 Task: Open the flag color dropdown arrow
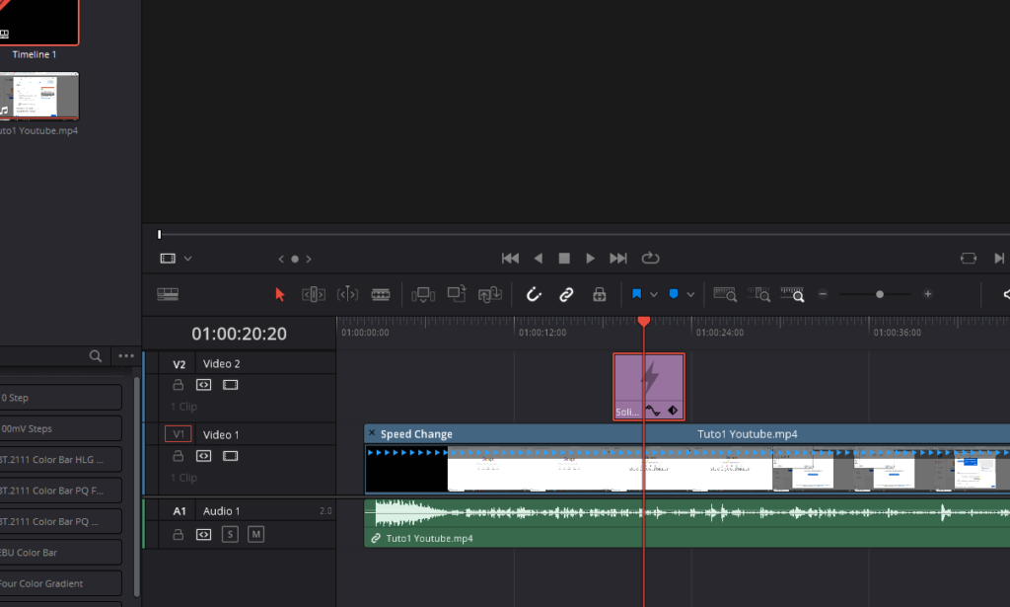pos(654,294)
